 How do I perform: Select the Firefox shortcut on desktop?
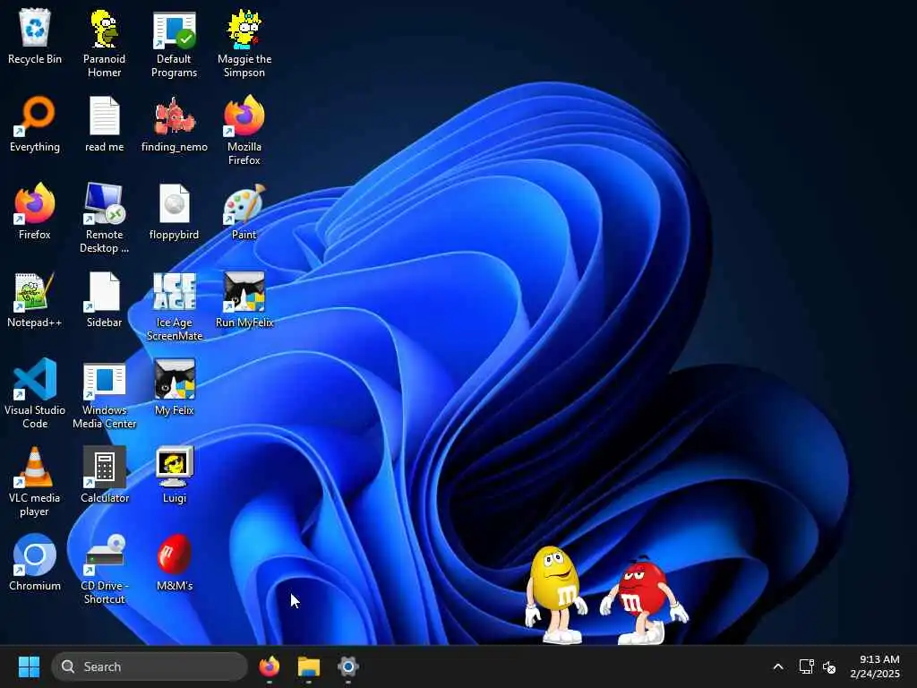coord(35,211)
